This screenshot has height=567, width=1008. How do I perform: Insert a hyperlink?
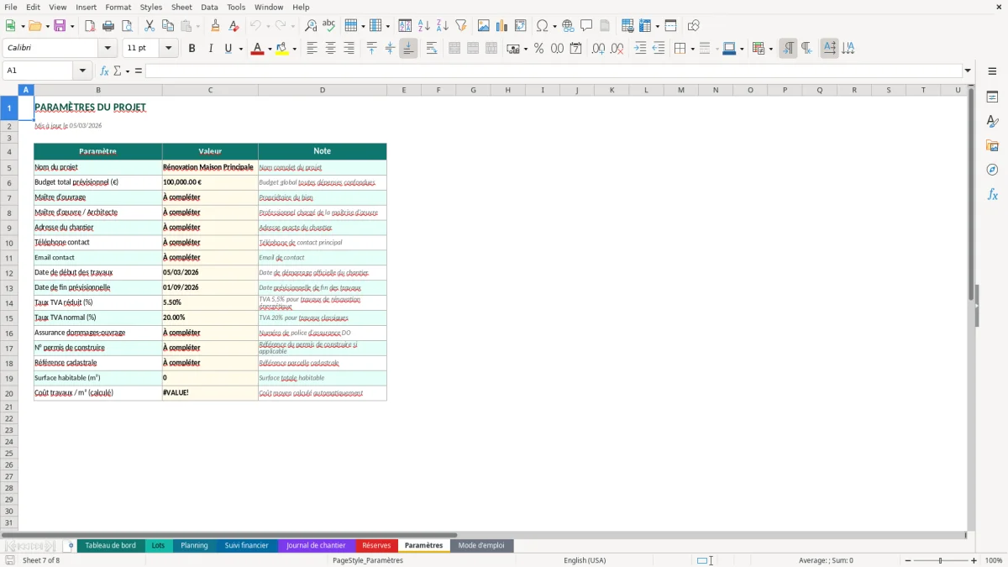coord(568,26)
